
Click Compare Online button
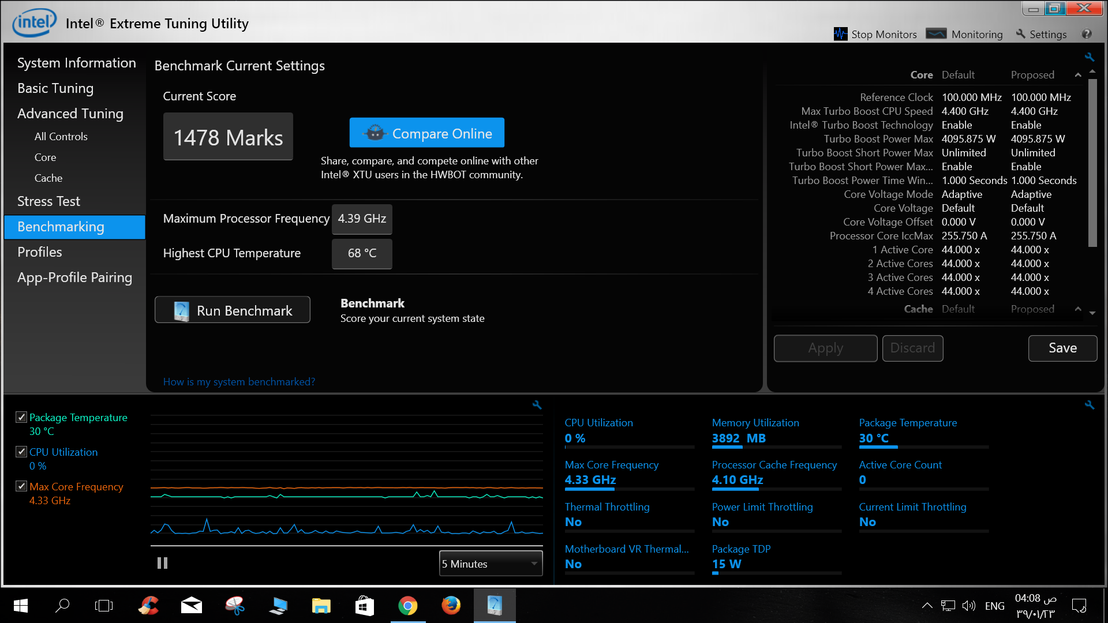[427, 133]
